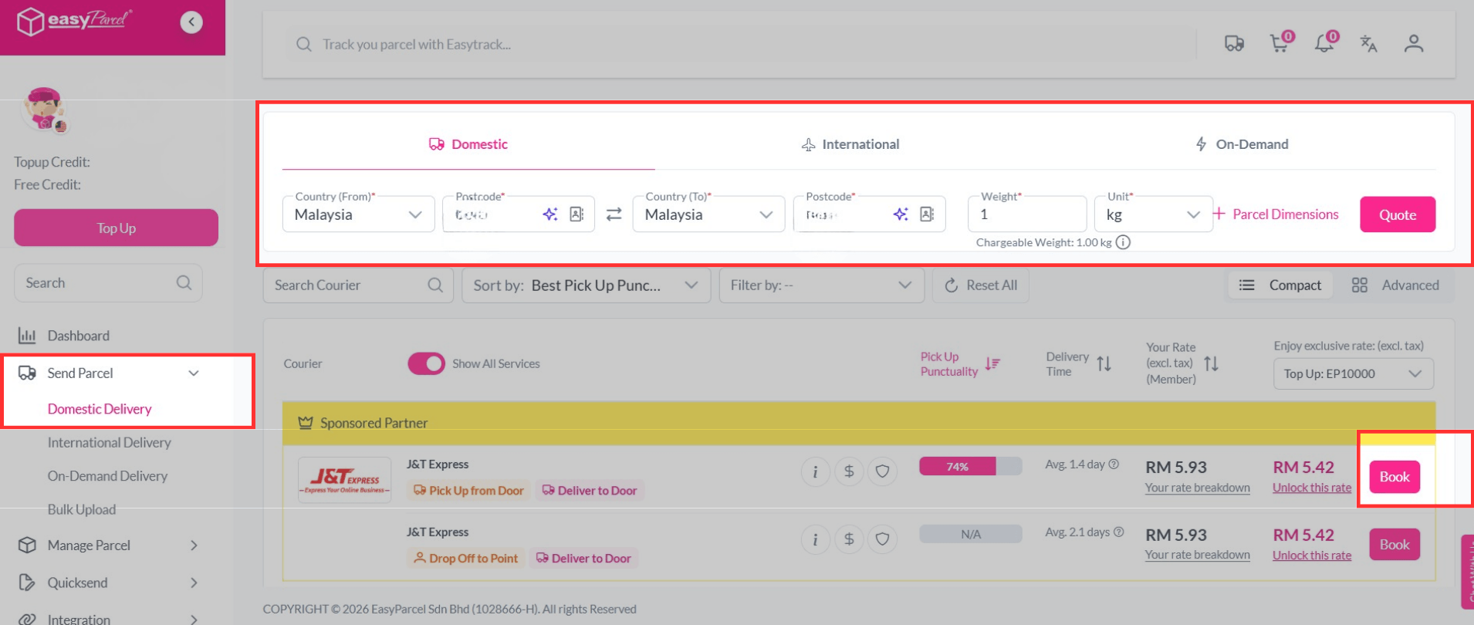The width and height of the screenshot is (1474, 625).
Task: Open the shopping cart icon
Action: 1280,43
